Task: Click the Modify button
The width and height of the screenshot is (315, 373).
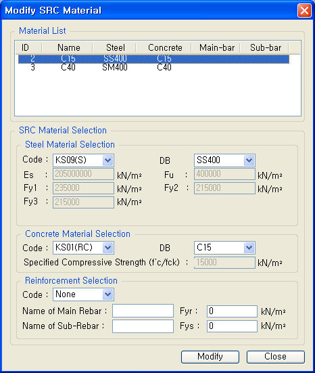Action: pyautogui.click(x=210, y=357)
